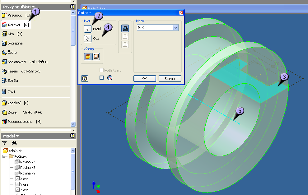This screenshot has height=195, width=308.
Task: Select Rovina XY in model tree
Action: click(27, 173)
